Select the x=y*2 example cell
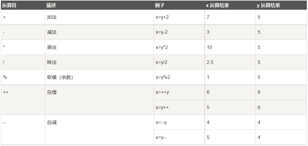This screenshot has height=146, width=308. (x=179, y=47)
